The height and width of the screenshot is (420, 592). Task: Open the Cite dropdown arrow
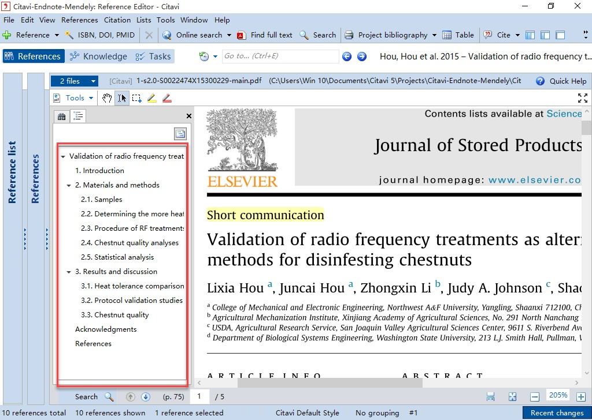click(517, 35)
